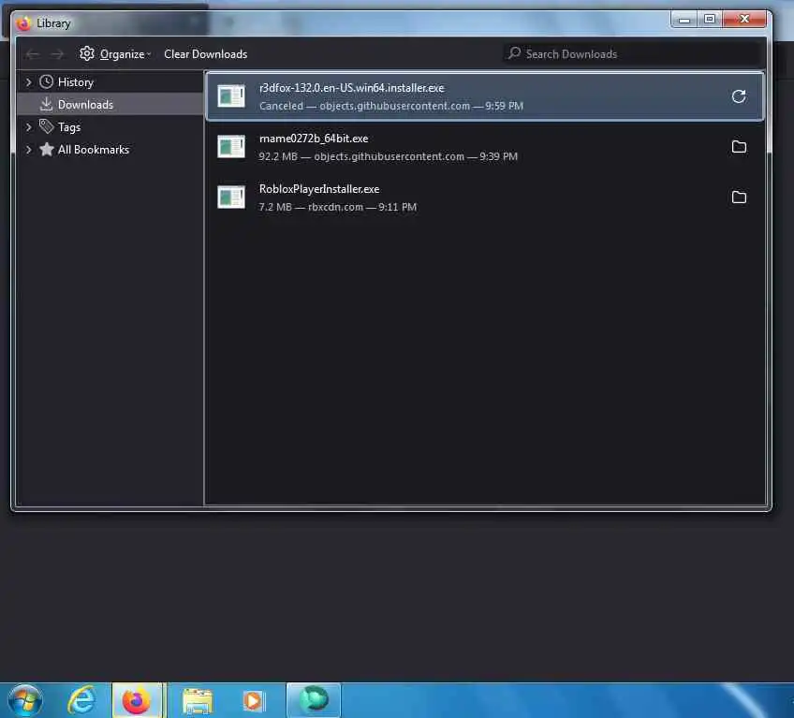Click the History clock icon
Screen dimensions: 794x718
coord(46,81)
